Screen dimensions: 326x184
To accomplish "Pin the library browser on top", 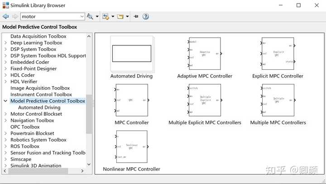I will point(136,16).
